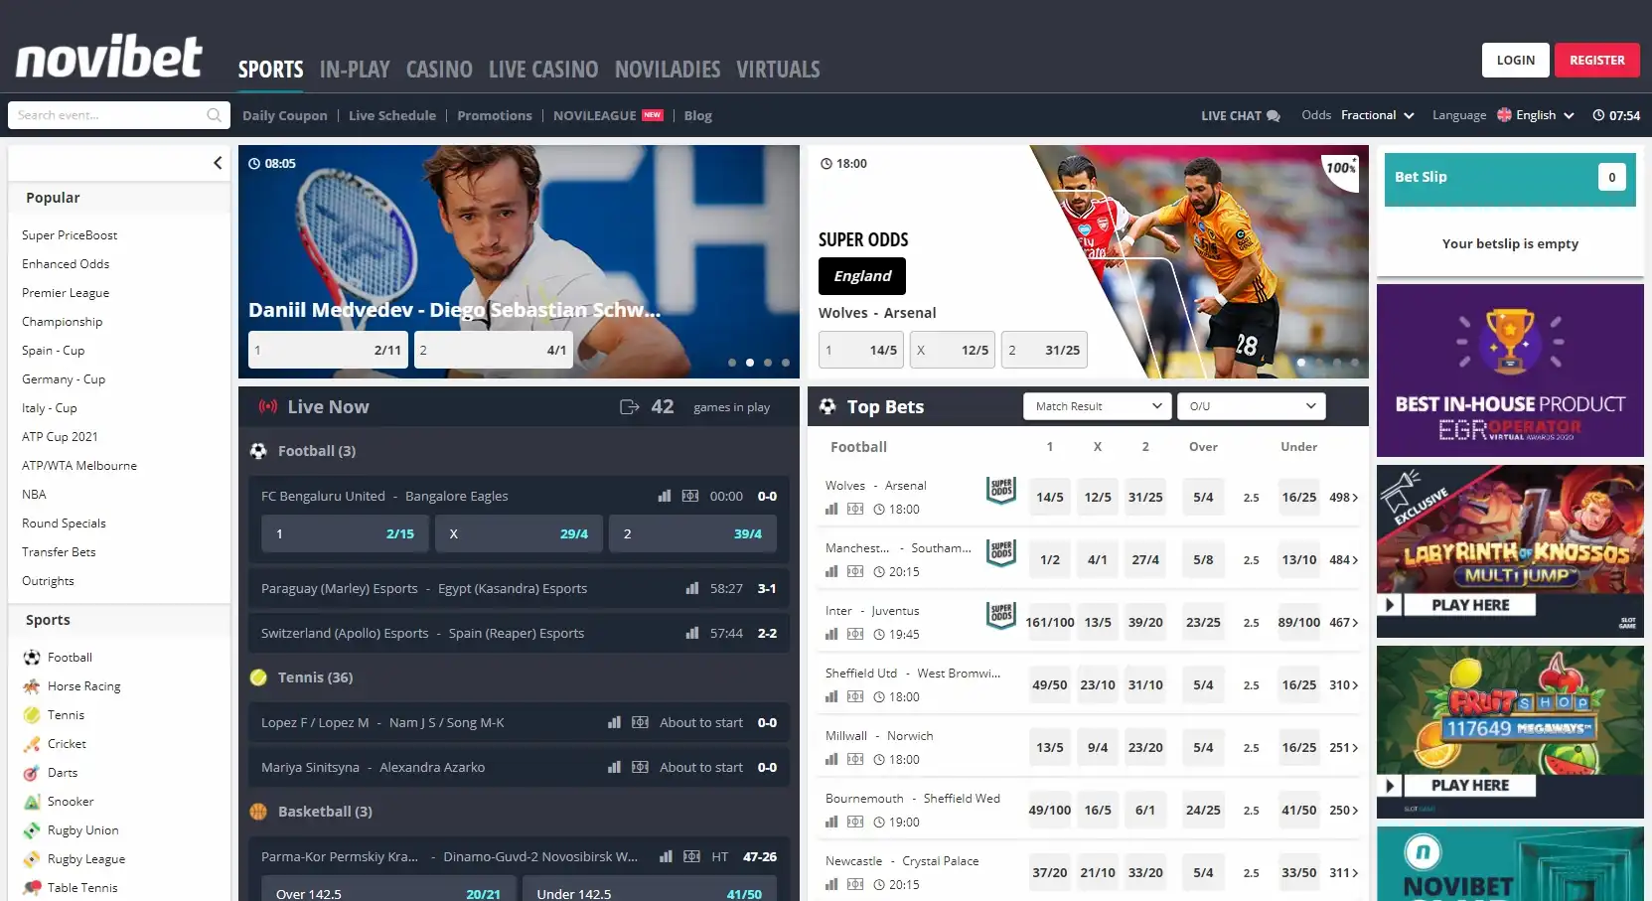1652x901 pixels.
Task: Select Cricket icon in Sports list
Action: [32, 744]
